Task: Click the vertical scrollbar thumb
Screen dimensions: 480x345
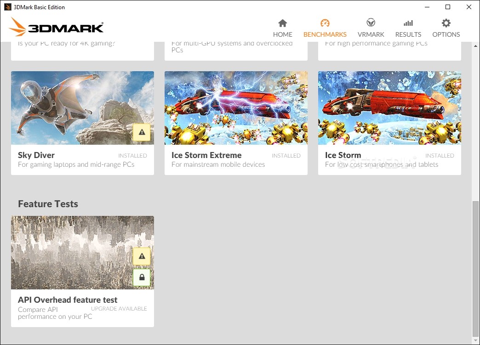Action: point(475,269)
